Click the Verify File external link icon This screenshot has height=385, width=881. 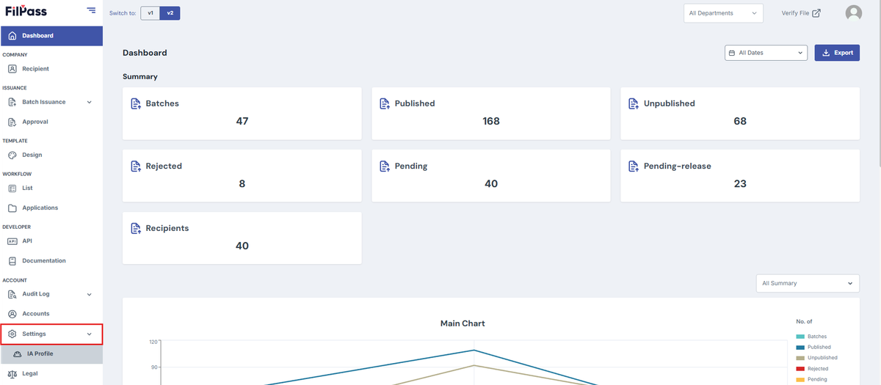click(x=816, y=12)
